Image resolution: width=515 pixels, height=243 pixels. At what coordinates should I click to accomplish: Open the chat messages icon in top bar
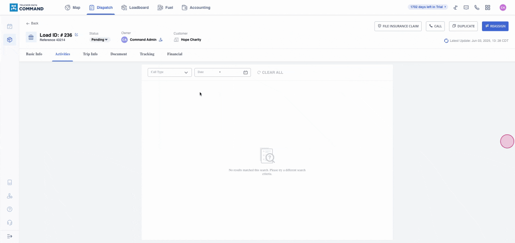[x=466, y=8]
